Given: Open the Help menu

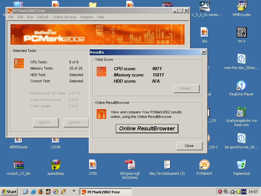Looking at the screenshot, I should click(100, 17).
